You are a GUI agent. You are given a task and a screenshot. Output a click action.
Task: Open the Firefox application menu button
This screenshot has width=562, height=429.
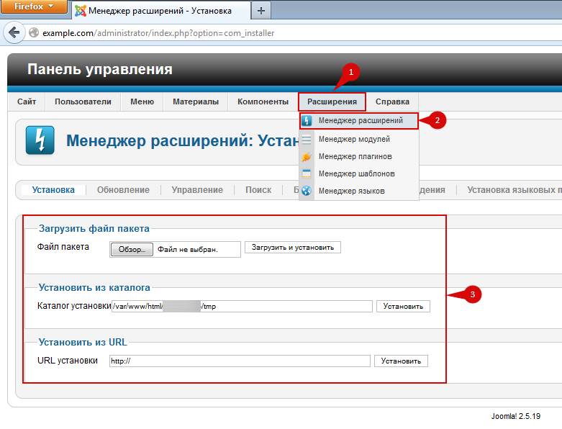[x=34, y=8]
